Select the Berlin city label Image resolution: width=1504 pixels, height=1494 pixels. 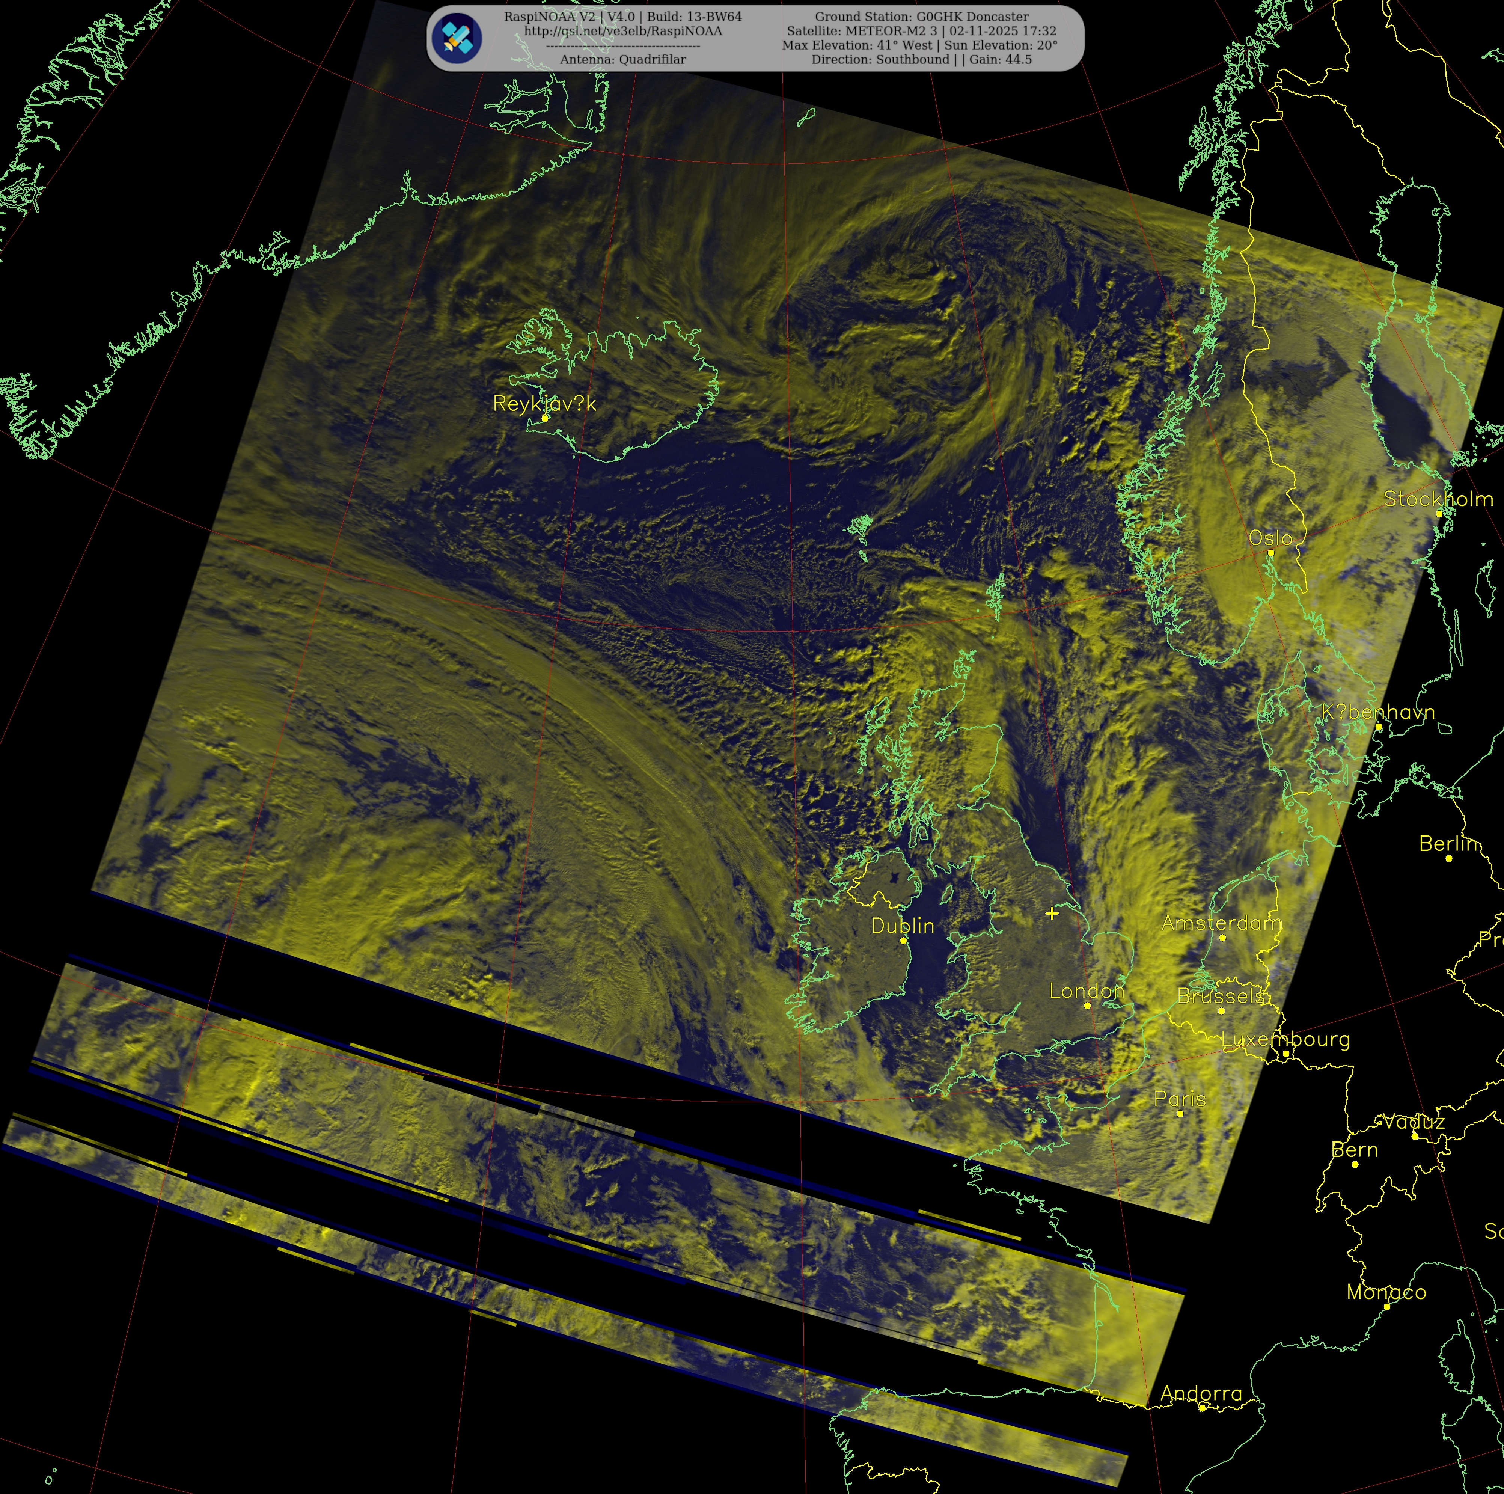[x=1448, y=844]
